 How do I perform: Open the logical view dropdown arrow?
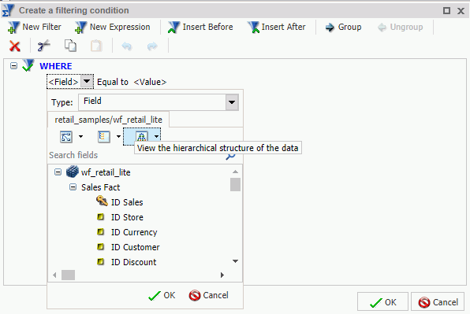coord(81,137)
